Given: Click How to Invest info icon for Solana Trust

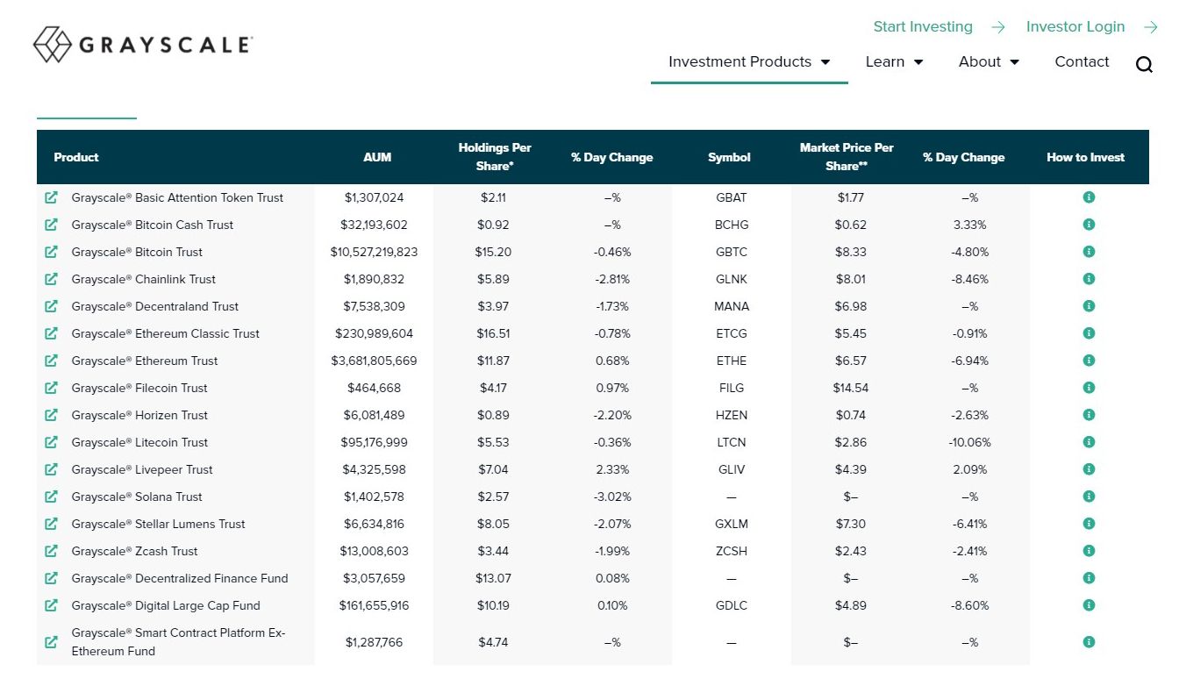Looking at the screenshot, I should tap(1089, 497).
